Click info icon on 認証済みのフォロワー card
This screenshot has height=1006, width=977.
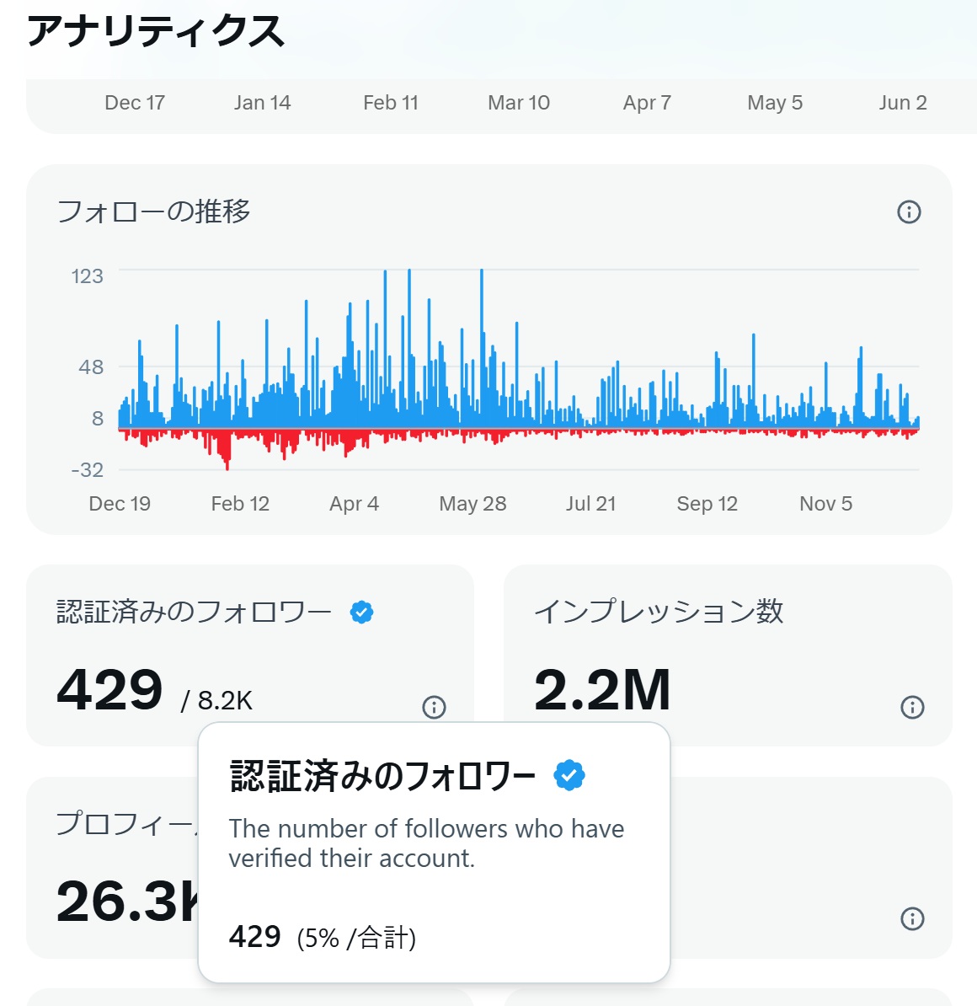[x=434, y=707]
